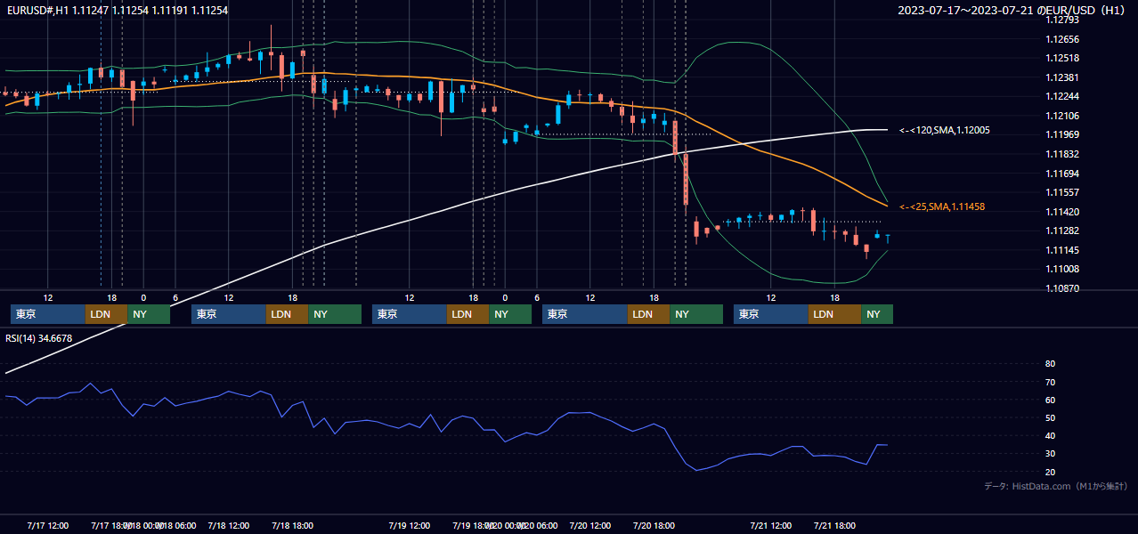This screenshot has width=1138, height=534.
Task: Select the 25 SMA 1.11458 label
Action: click(942, 206)
